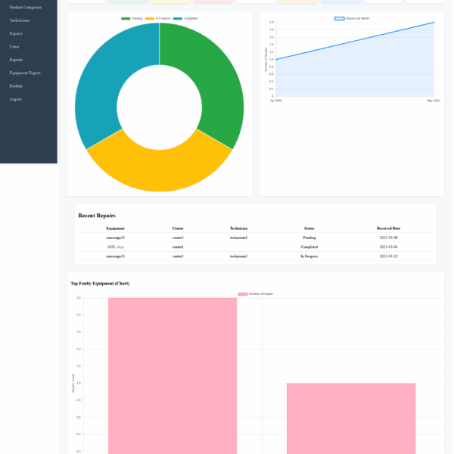Click the taller pink bar in faulty chart

tap(173, 376)
